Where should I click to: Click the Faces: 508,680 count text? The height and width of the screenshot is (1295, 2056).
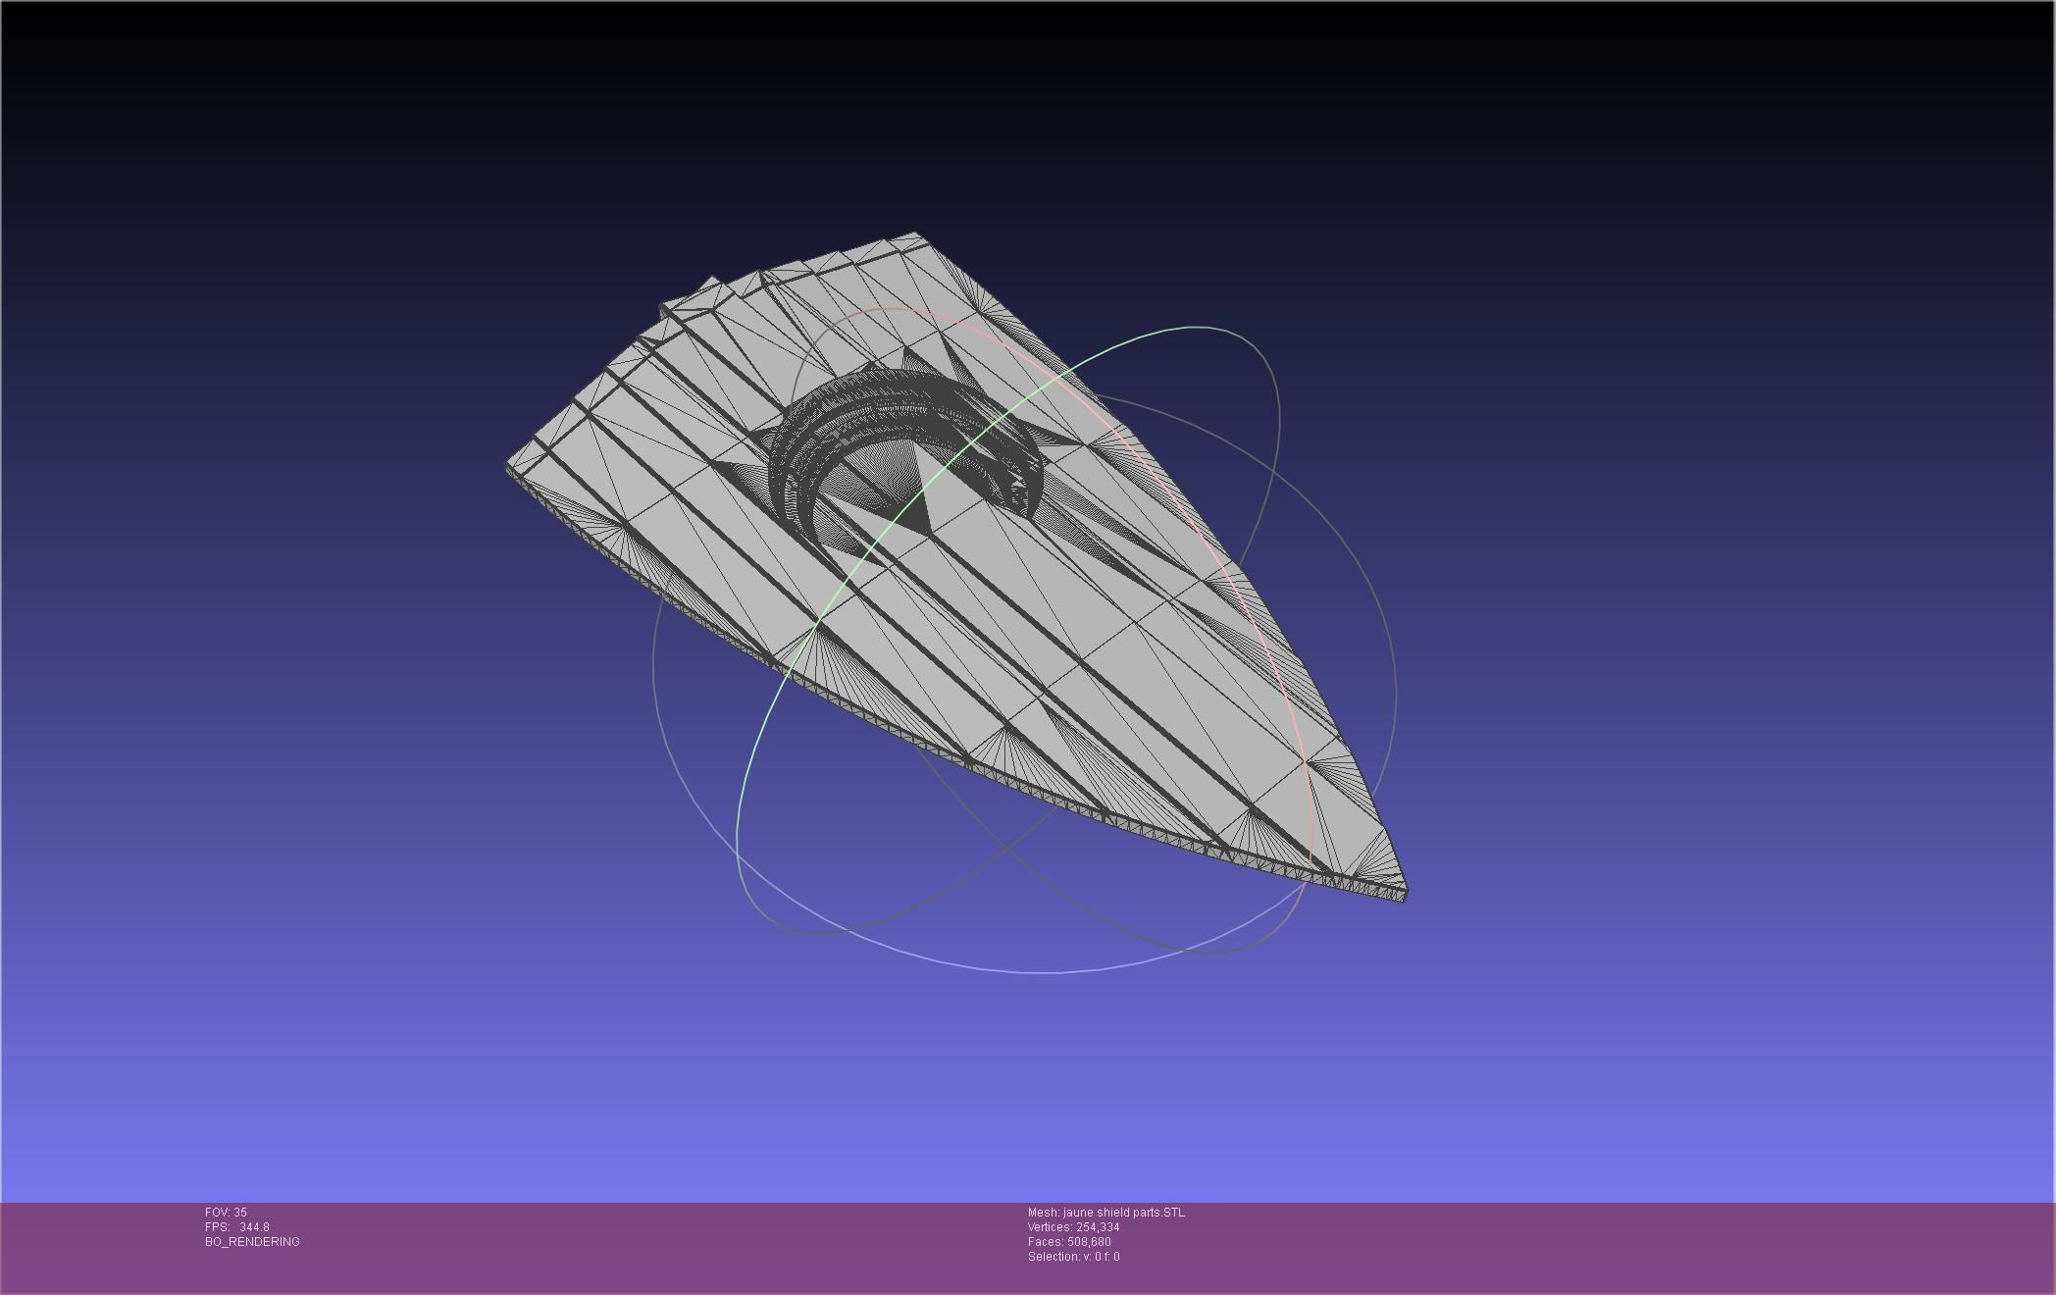click(x=1069, y=1242)
